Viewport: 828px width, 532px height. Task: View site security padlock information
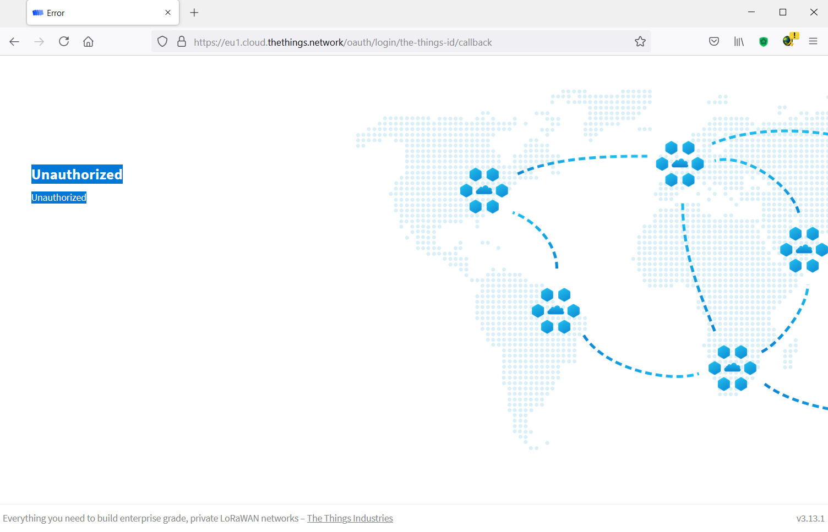[182, 42]
